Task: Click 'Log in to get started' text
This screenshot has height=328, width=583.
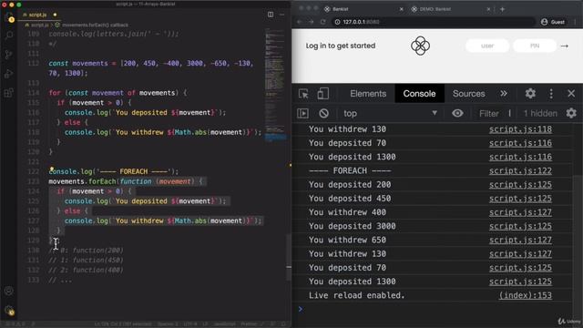Action: 341,46
